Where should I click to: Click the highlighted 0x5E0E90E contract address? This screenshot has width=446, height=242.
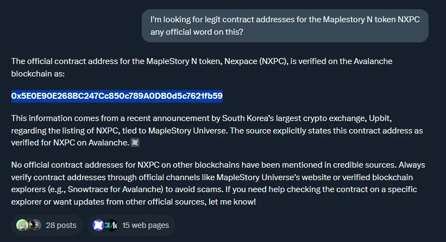point(117,96)
